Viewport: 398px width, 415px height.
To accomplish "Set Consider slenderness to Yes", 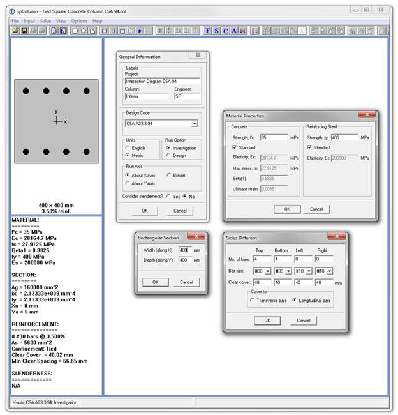I will coord(168,196).
